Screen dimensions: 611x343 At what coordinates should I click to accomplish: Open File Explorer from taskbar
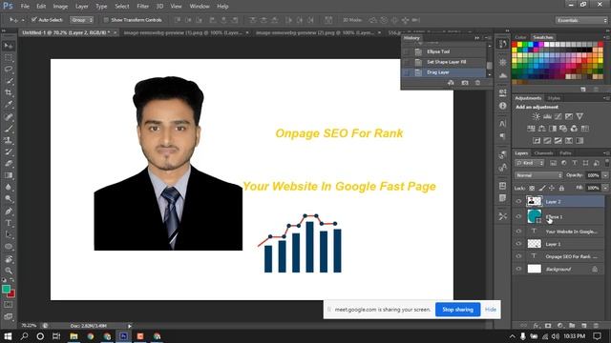(74, 336)
